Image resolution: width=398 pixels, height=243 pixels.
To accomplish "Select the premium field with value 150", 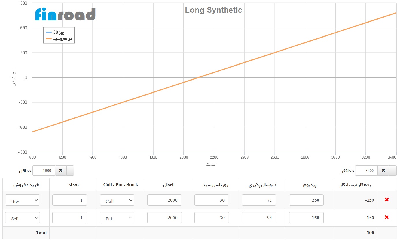I will 306,218.
